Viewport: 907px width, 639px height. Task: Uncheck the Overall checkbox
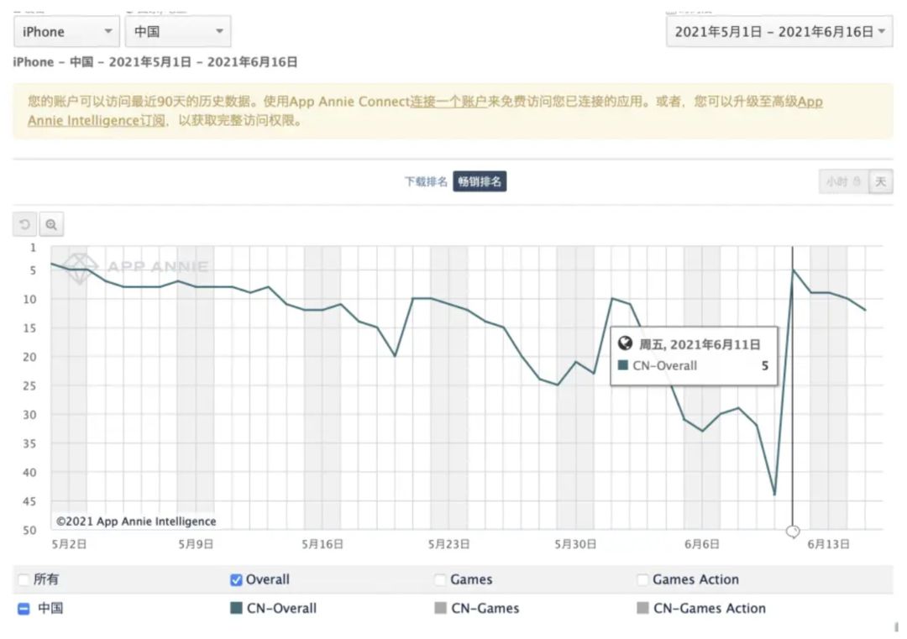tap(236, 579)
